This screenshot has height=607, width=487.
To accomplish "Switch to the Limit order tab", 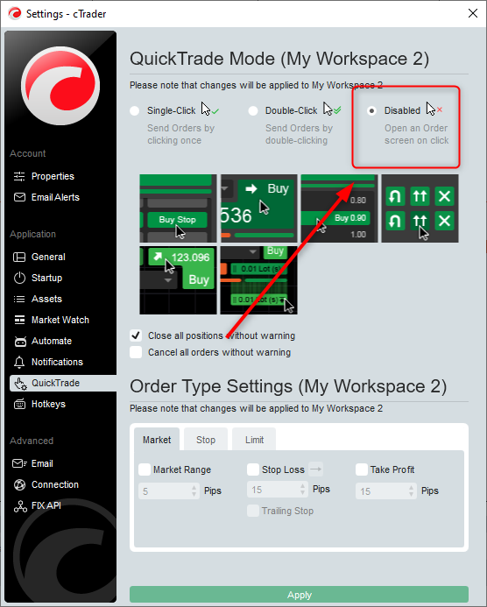I will click(254, 440).
